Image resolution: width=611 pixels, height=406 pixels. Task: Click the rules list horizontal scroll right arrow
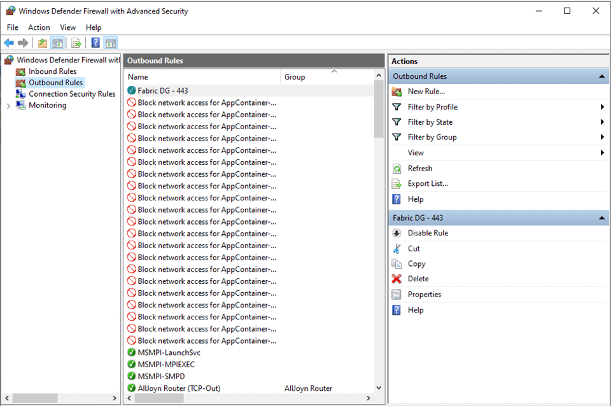click(x=369, y=398)
